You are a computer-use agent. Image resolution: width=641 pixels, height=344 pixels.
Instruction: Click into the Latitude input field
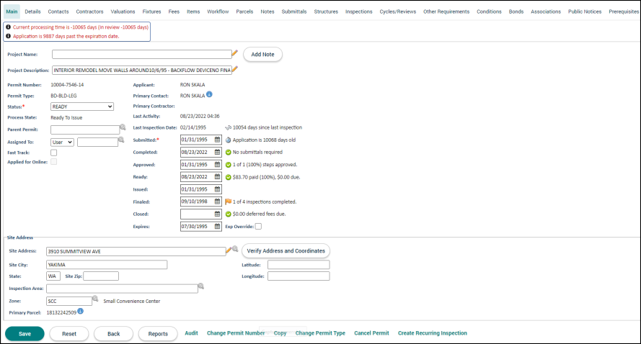point(298,265)
